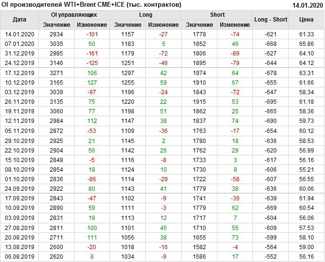The width and height of the screenshot is (325, 262).
Task: Click the "Изменение" subheader under Long
Action: click(163, 24)
